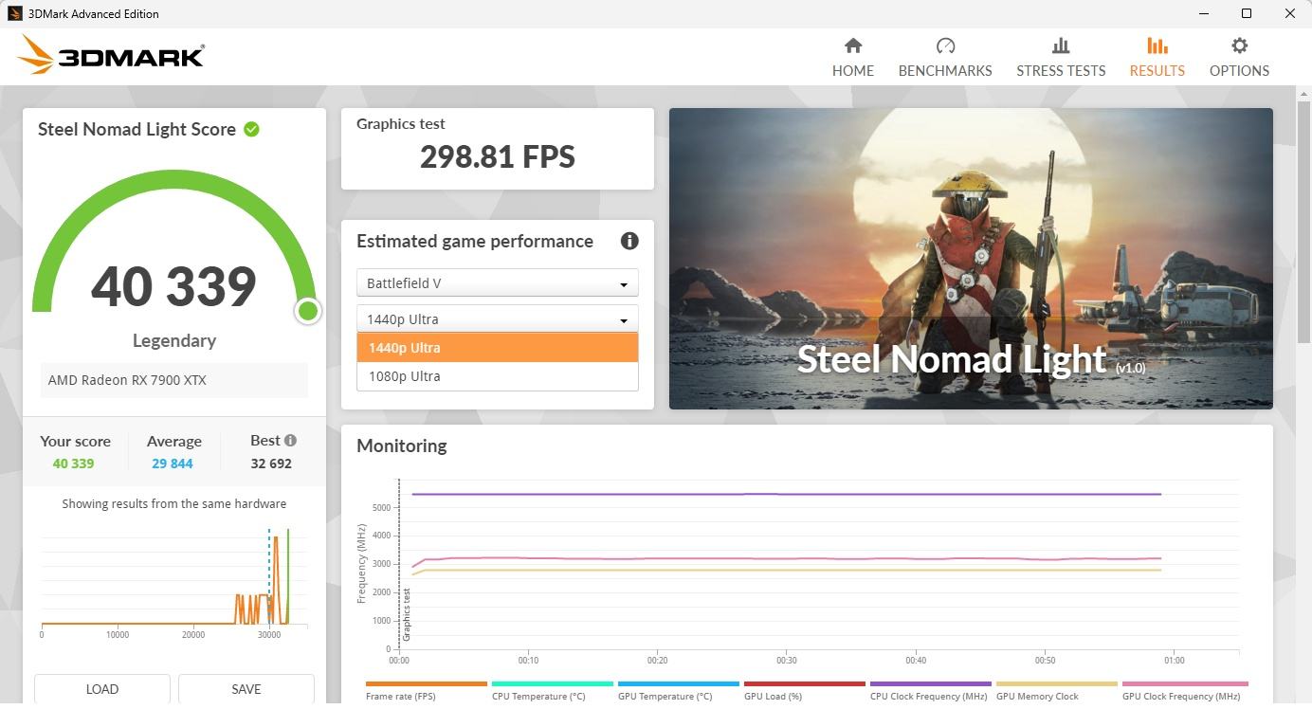
Task: Click the estimated game performance info icon
Action: tap(629, 241)
